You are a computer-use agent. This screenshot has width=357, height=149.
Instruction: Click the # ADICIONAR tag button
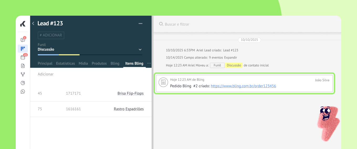pyautogui.click(x=51, y=35)
